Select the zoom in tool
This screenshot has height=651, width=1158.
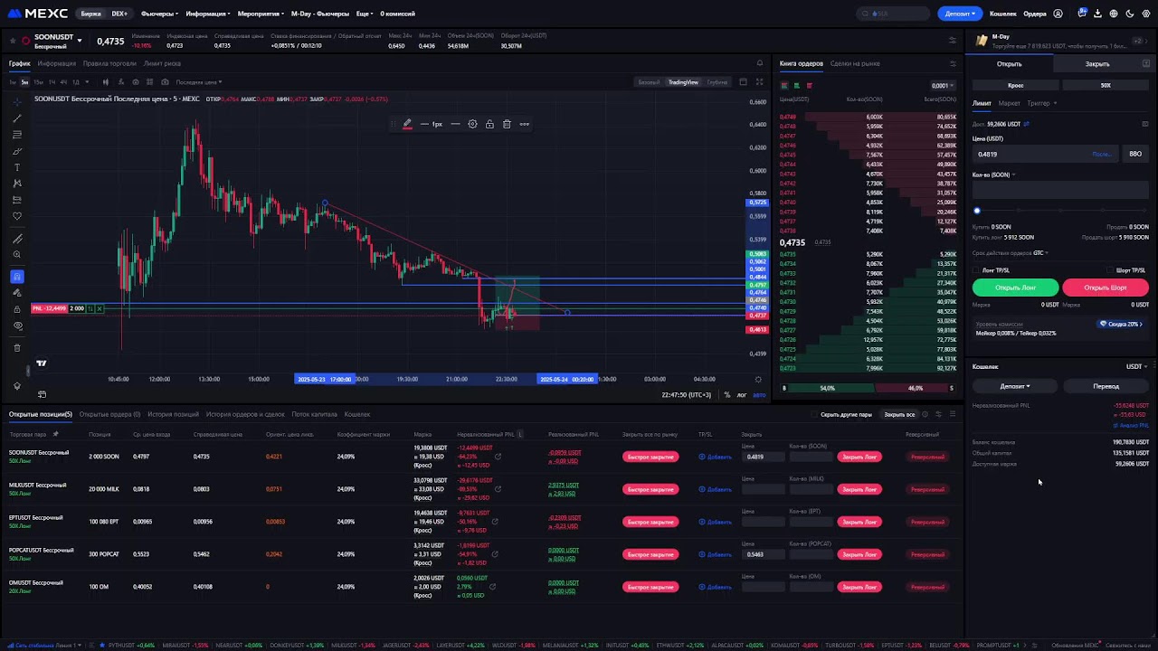pyautogui.click(x=17, y=255)
